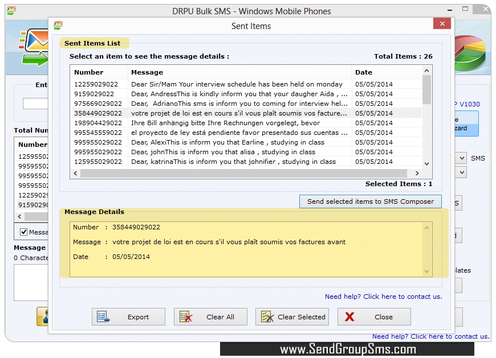Sort list by Date column header
This screenshot has width=496, height=358.
coord(387,72)
